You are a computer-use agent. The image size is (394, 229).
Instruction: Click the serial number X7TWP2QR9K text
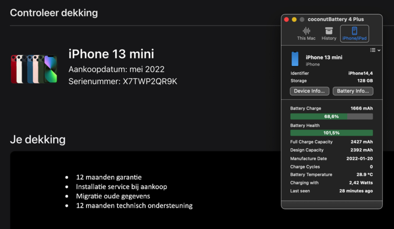coord(150,81)
